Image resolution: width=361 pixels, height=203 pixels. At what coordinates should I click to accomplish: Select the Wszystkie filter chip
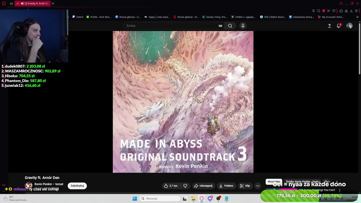274,182
